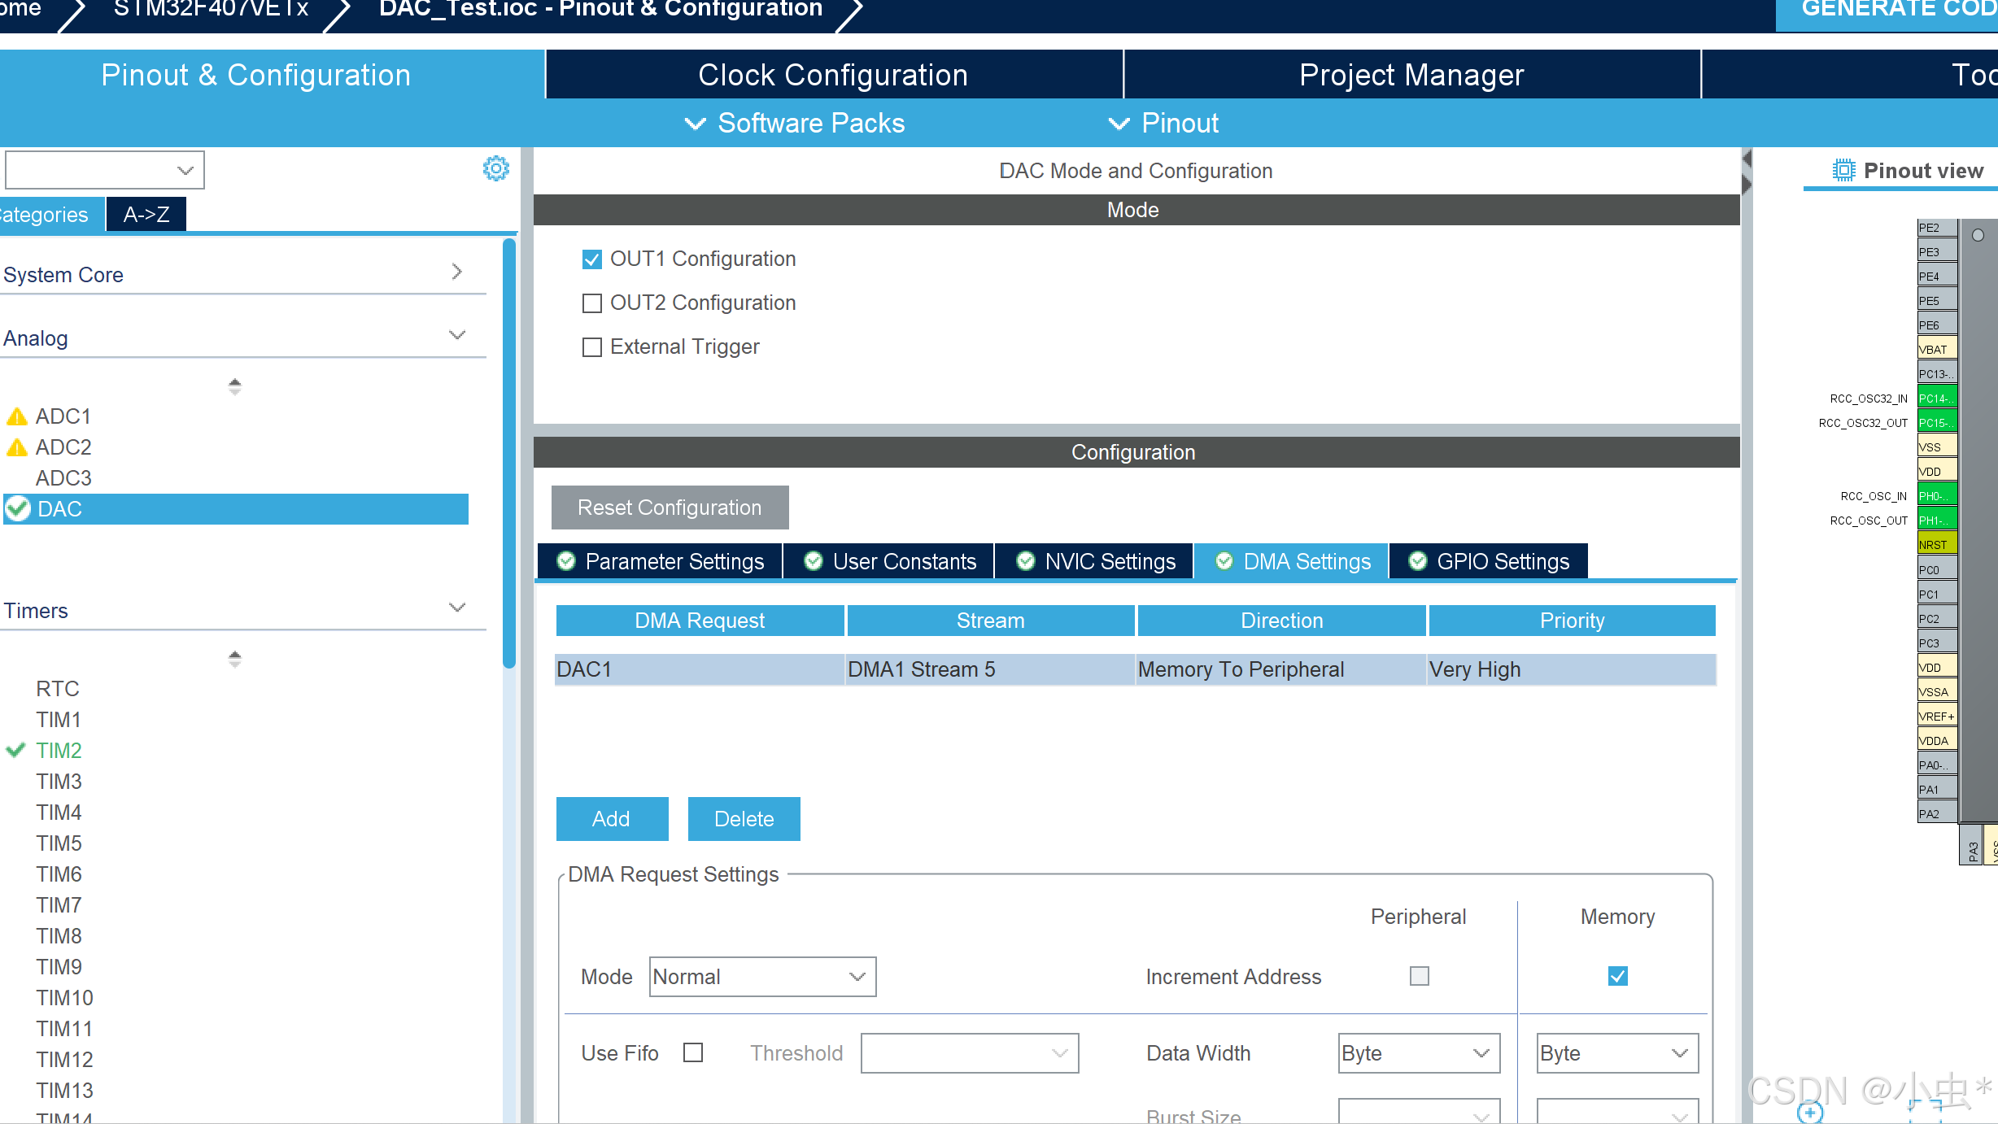Open the Peripheral Data Width Byte dropdown
1998x1124 pixels.
1418,1053
